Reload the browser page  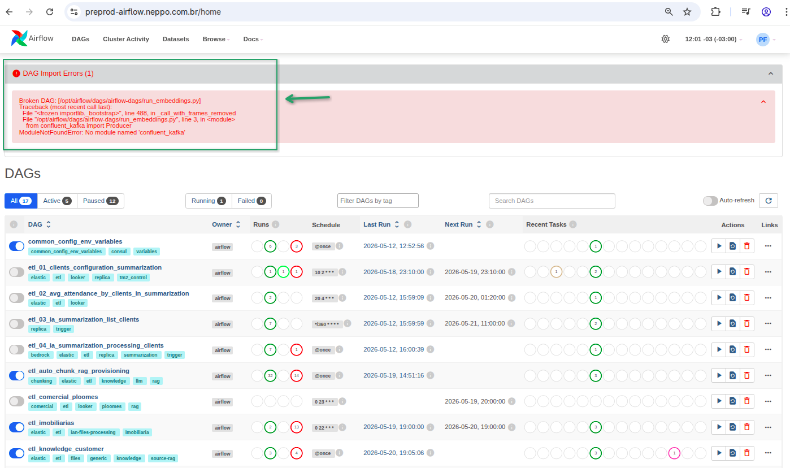point(50,12)
